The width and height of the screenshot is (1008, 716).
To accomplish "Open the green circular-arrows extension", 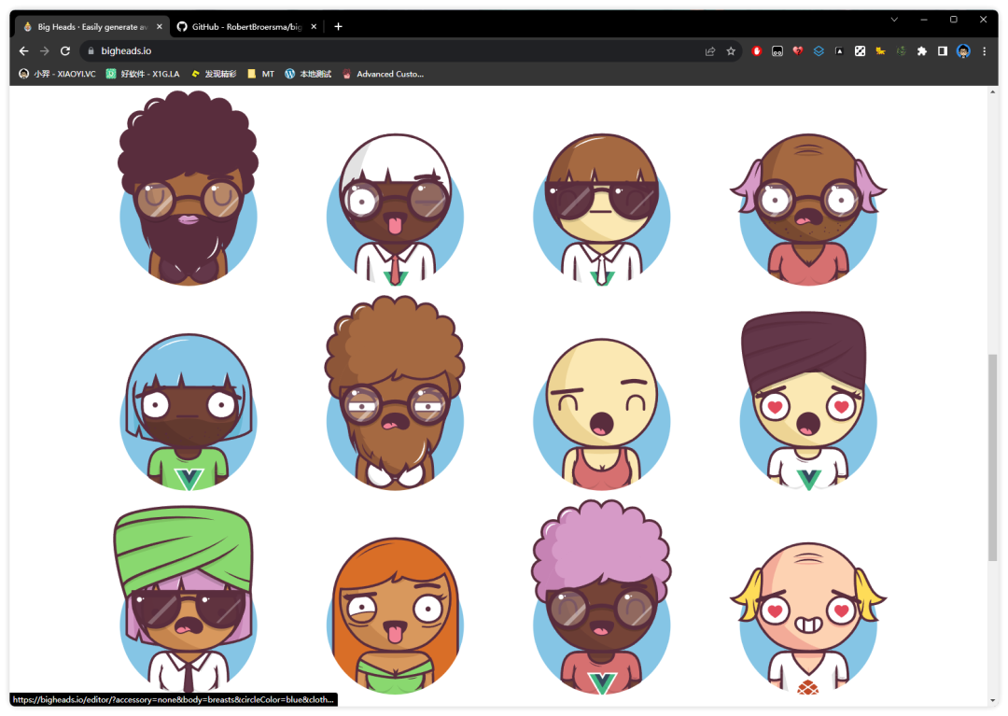I will click(901, 51).
